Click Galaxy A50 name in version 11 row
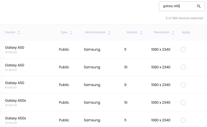The width and height of the screenshot is (207, 127). (x=15, y=47)
